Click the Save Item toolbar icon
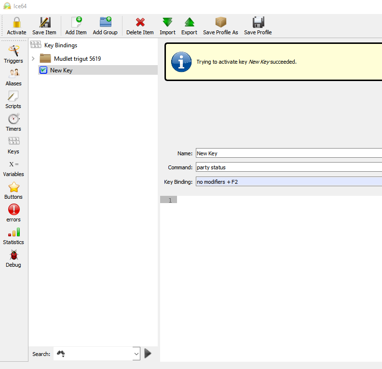The image size is (382, 369). tap(44, 23)
